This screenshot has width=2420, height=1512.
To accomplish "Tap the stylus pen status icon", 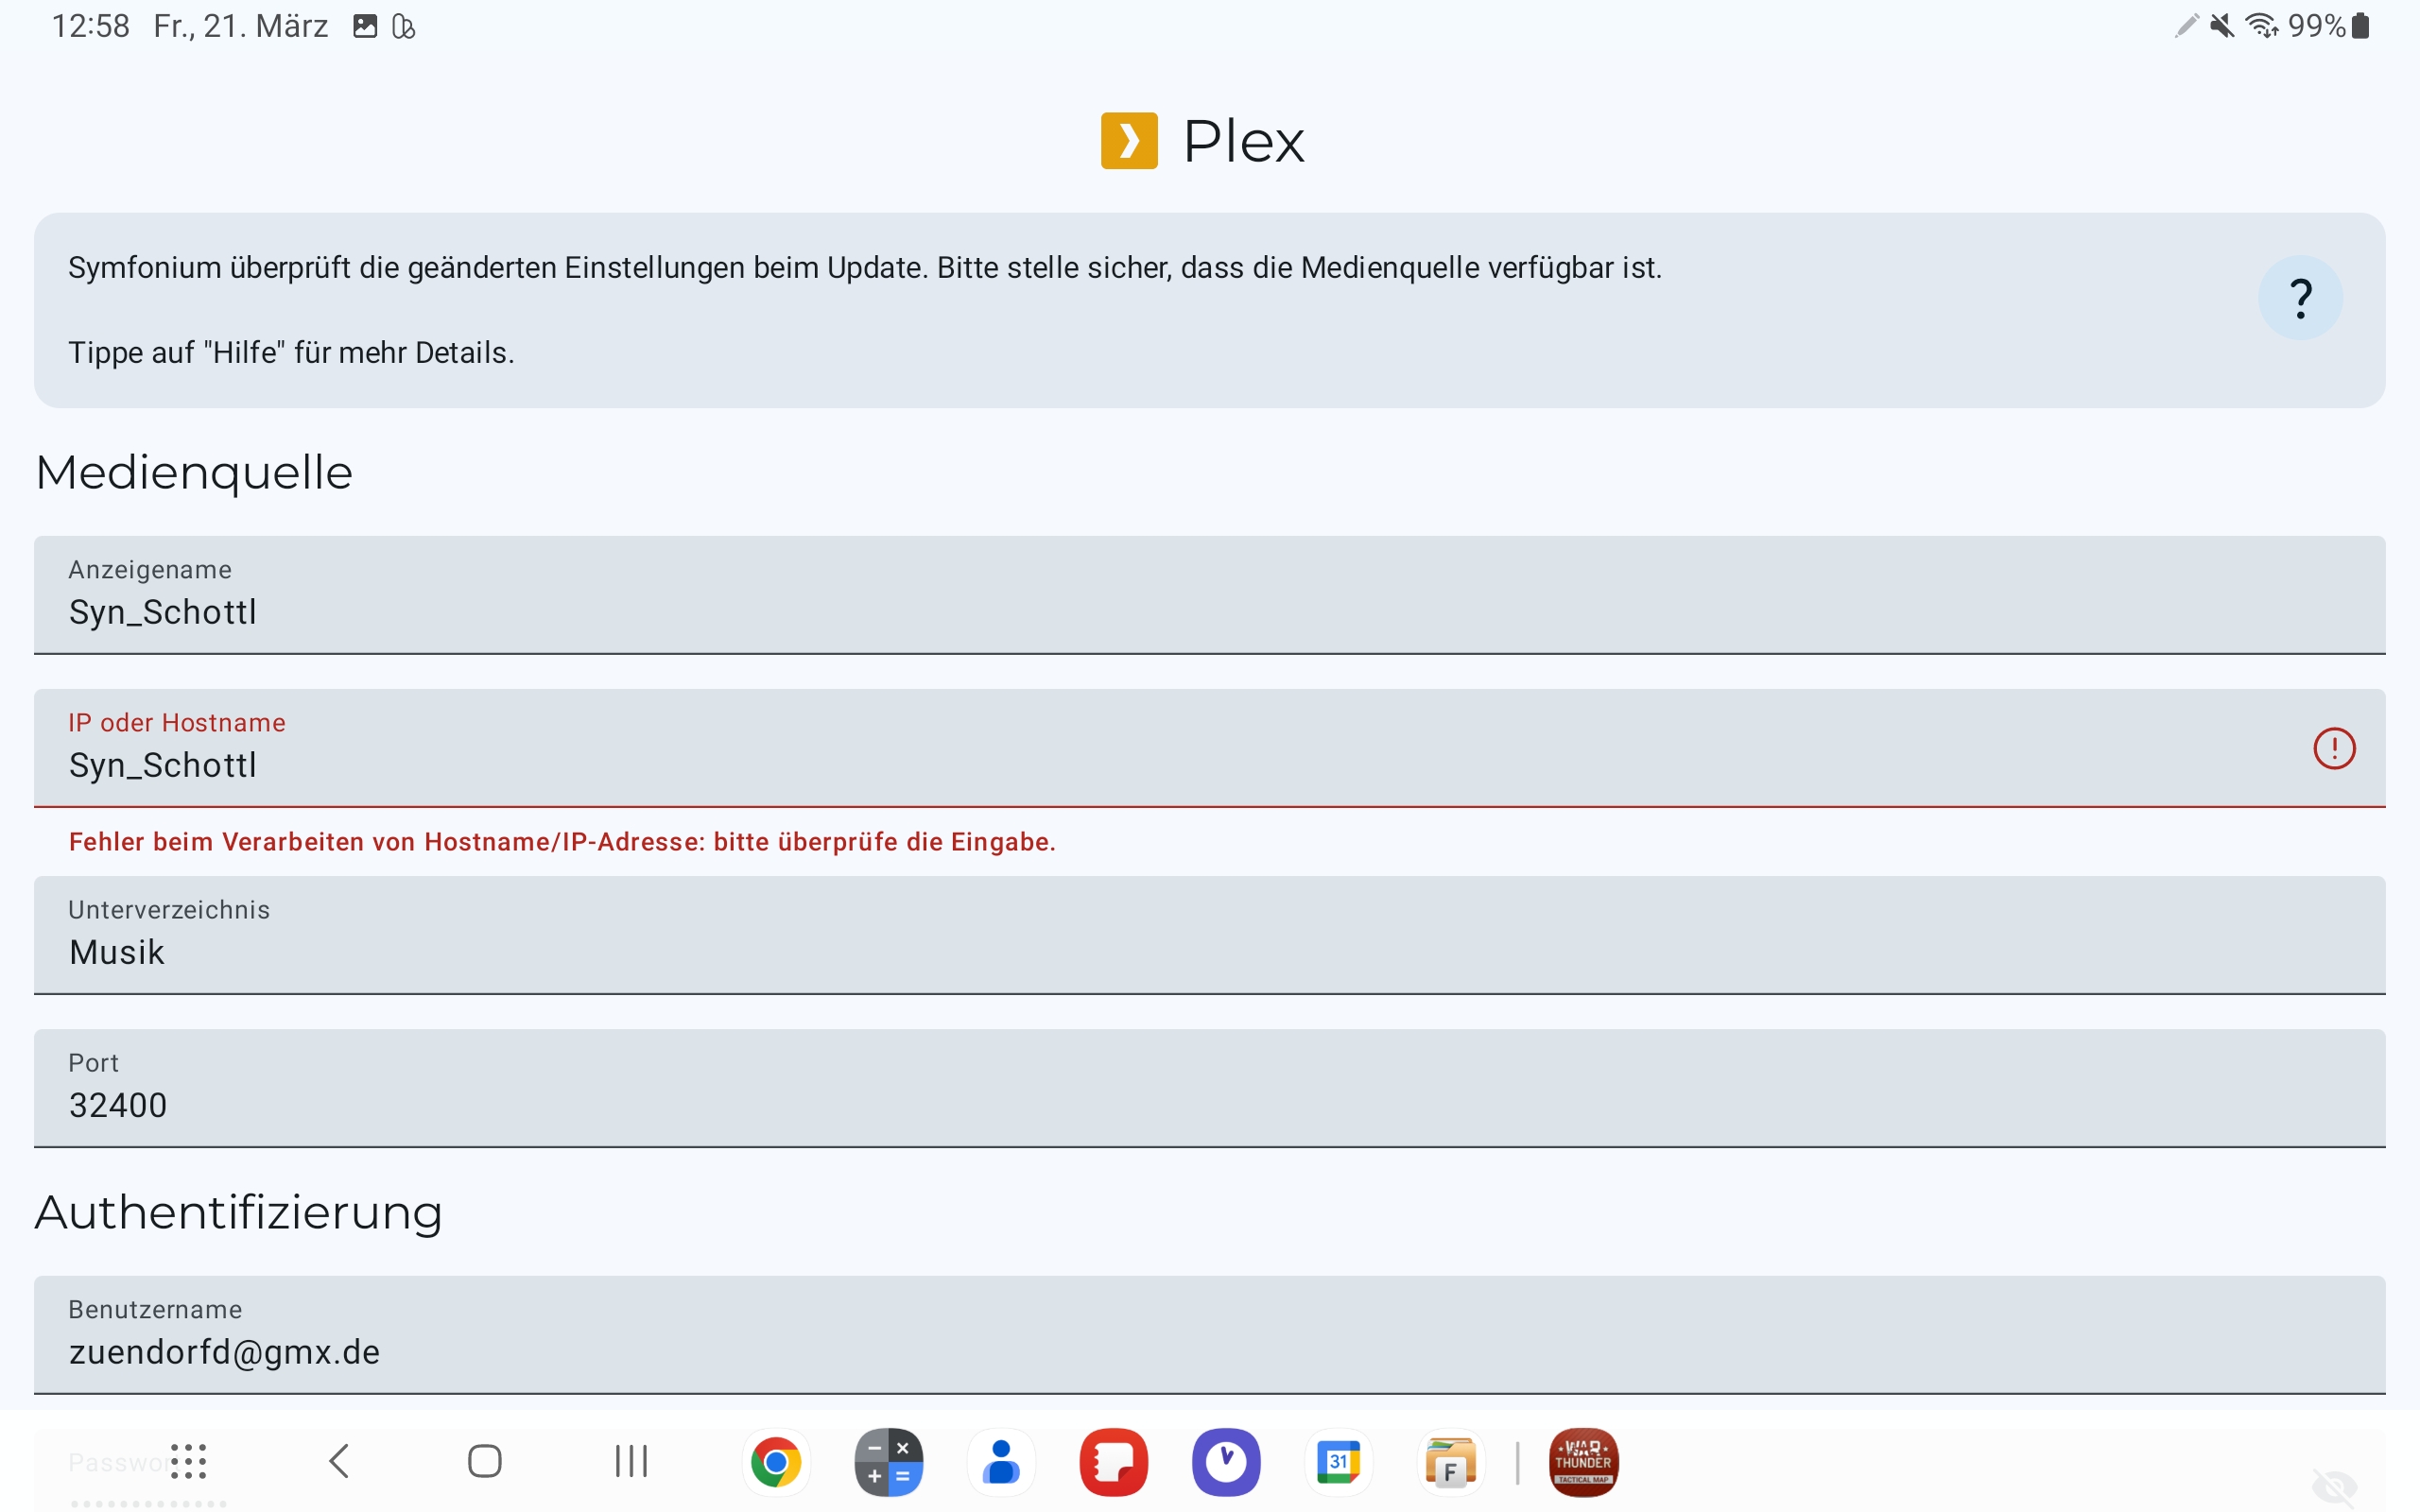I will (x=2187, y=26).
